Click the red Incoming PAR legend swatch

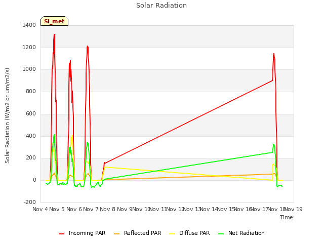tap(61, 234)
